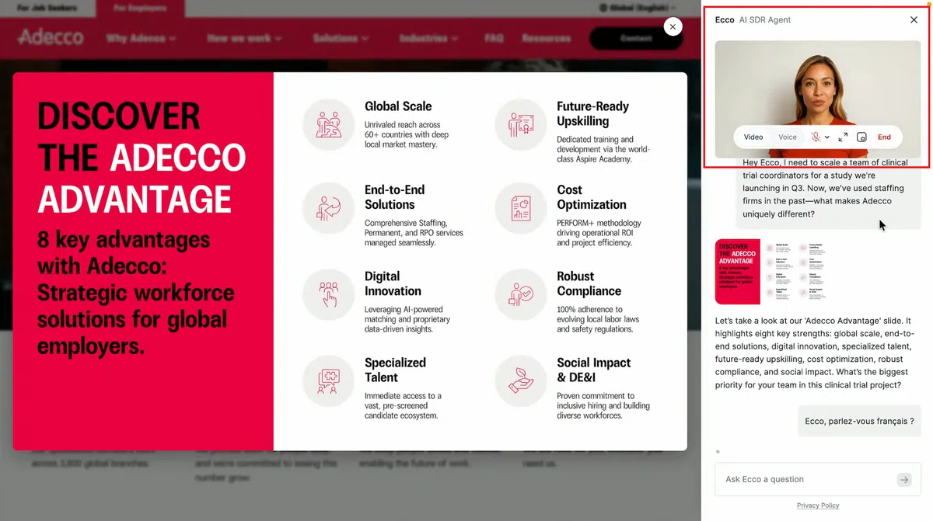Click the Social Impact & DE&I icon
This screenshot has height=521, width=933.
520,382
